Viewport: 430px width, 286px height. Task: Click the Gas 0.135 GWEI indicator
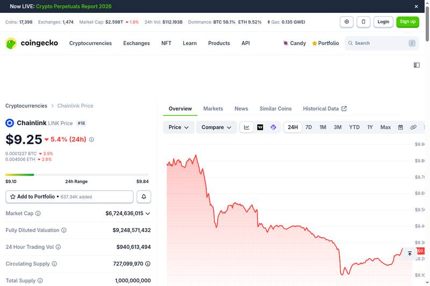(286, 22)
